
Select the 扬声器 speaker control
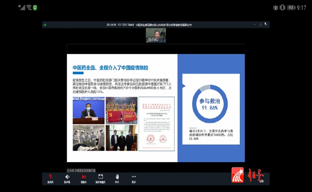(66, 178)
